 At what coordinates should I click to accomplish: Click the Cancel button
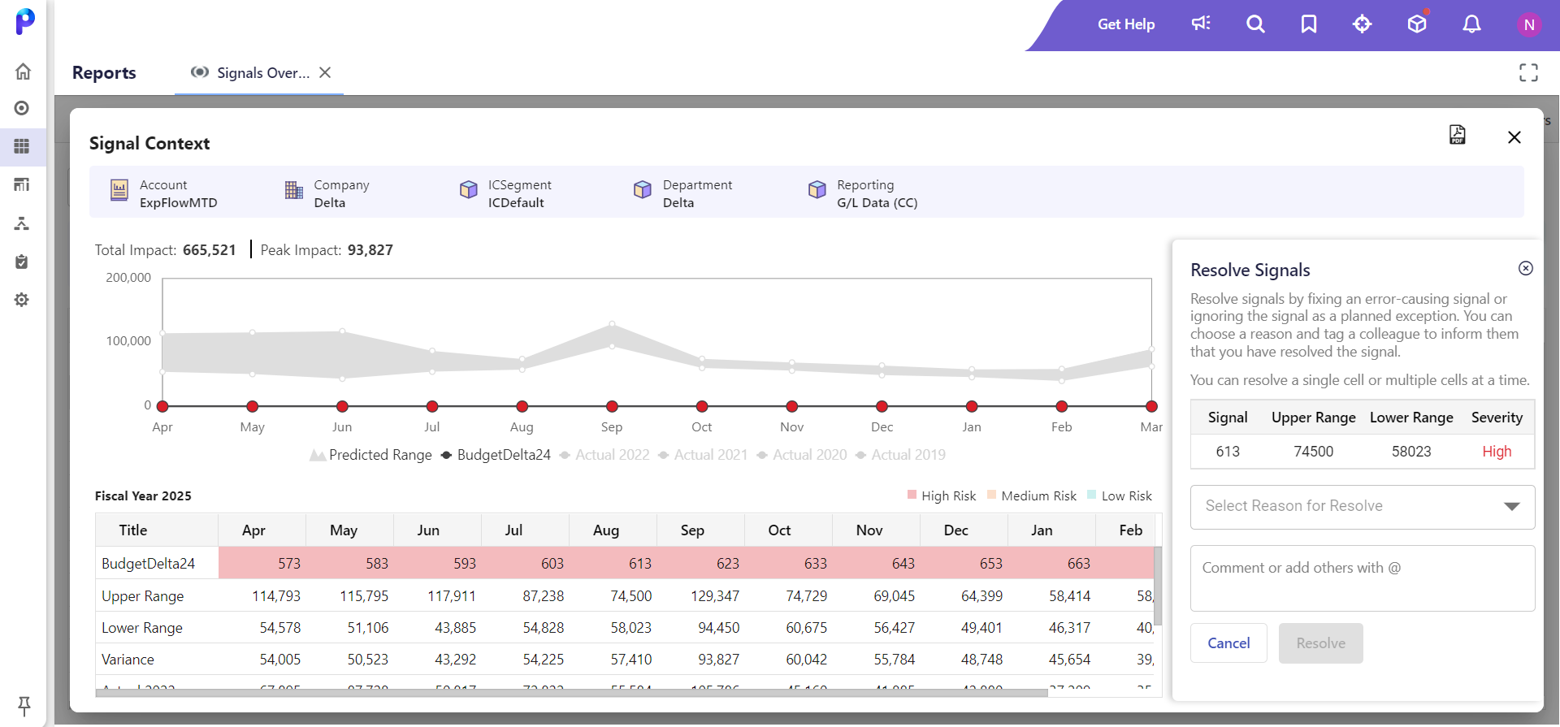click(x=1228, y=643)
